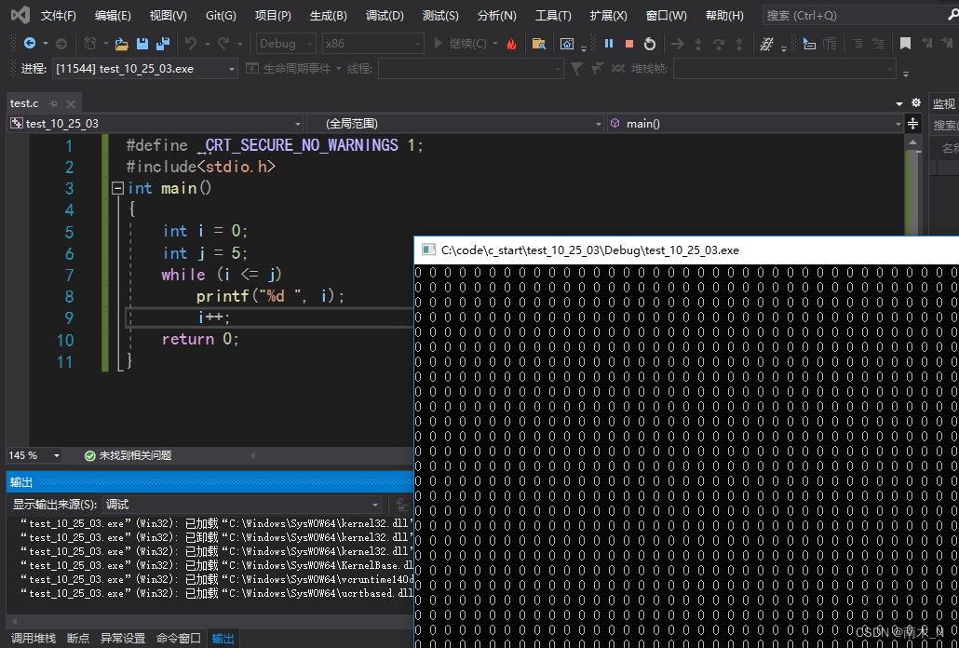This screenshot has height=648, width=959.
Task: Open the thread (线程) dropdown
Action: tap(470, 69)
